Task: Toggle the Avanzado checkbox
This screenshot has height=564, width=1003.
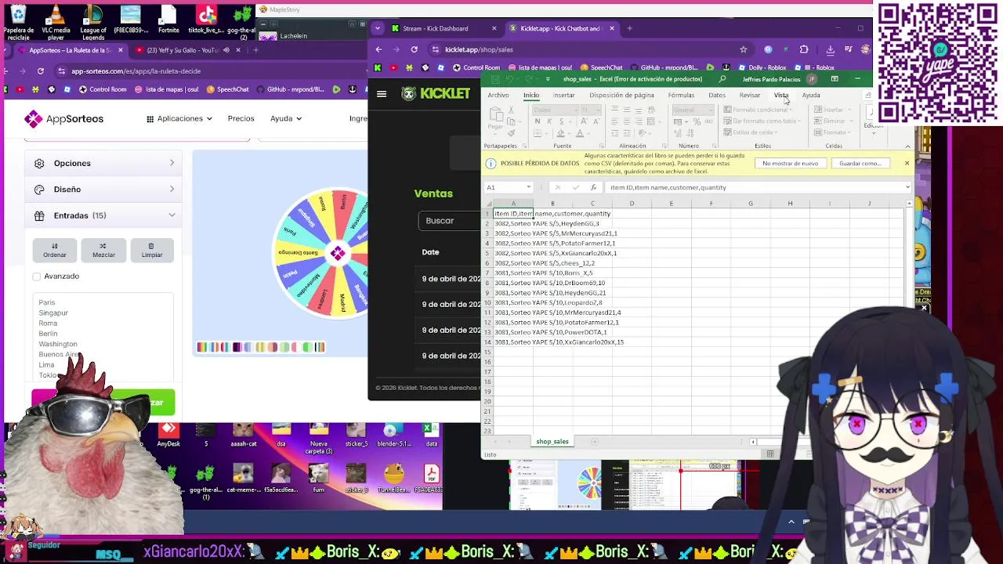Action: [37, 277]
